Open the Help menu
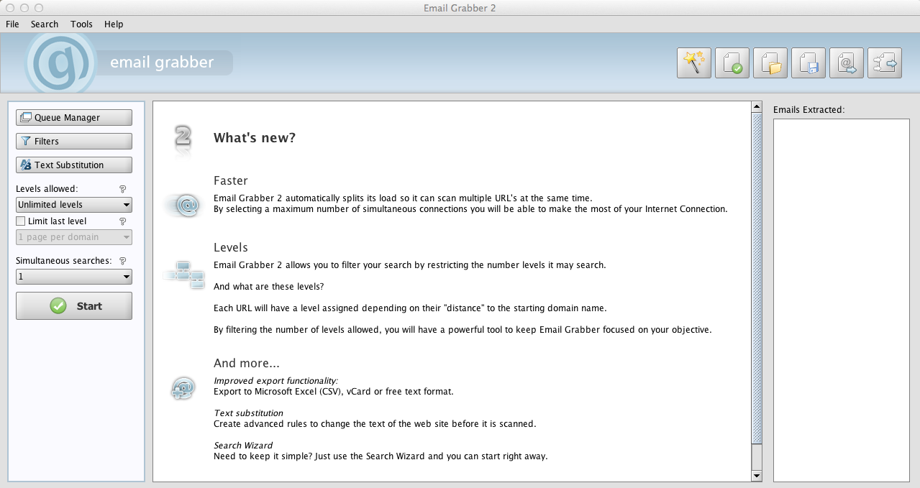This screenshot has width=920, height=488. point(114,24)
